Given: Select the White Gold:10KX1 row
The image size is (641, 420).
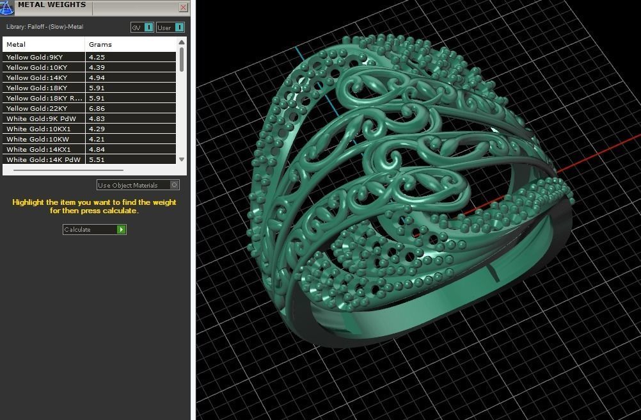Looking at the screenshot, I should point(89,129).
